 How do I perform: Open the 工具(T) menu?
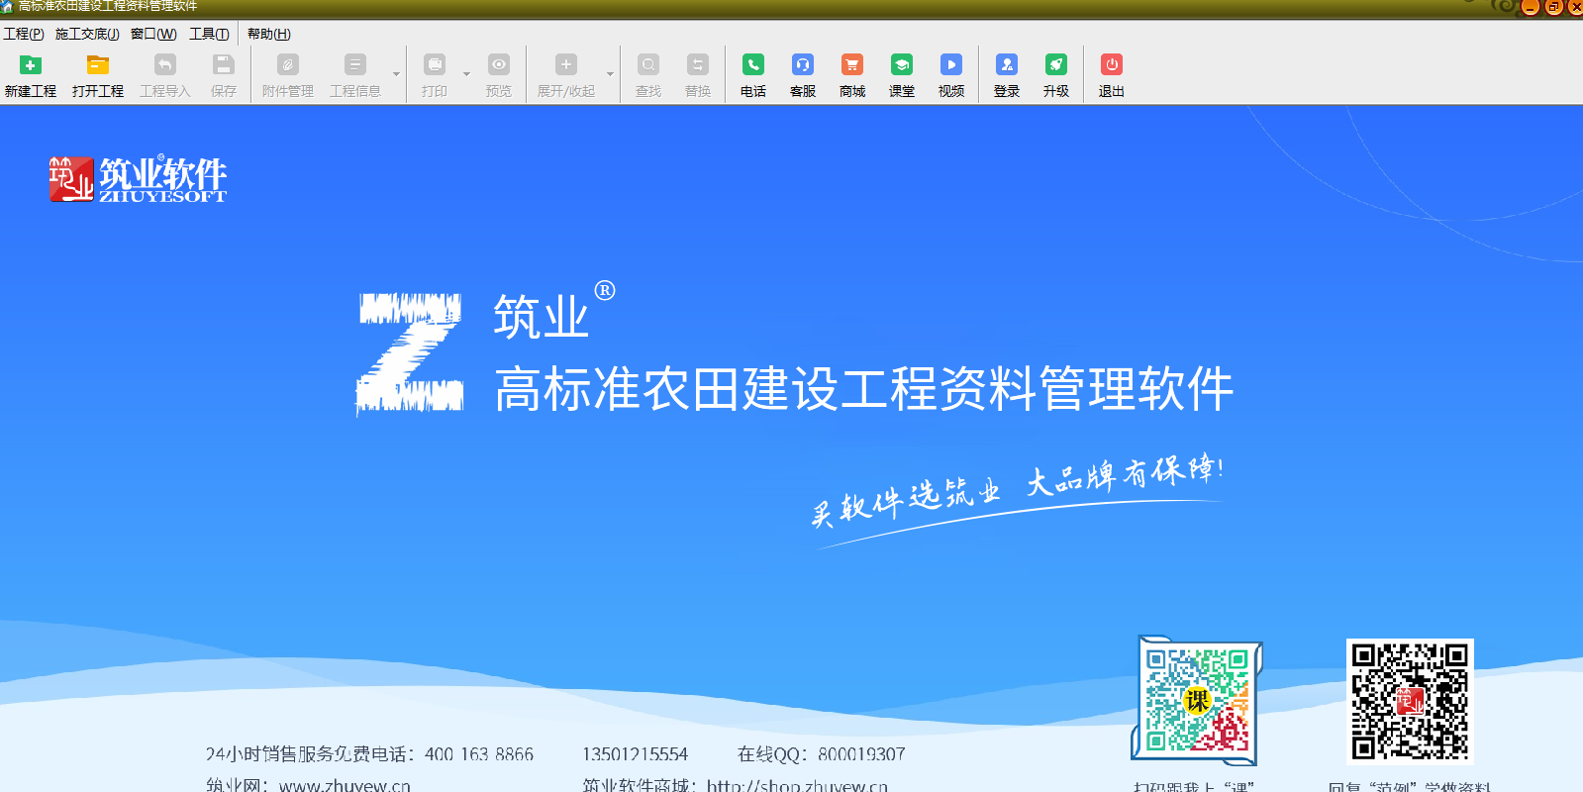[209, 34]
